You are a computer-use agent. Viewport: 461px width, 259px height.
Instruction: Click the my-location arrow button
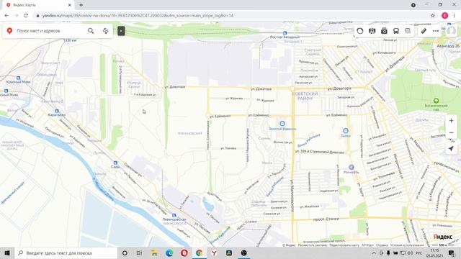(x=452, y=149)
